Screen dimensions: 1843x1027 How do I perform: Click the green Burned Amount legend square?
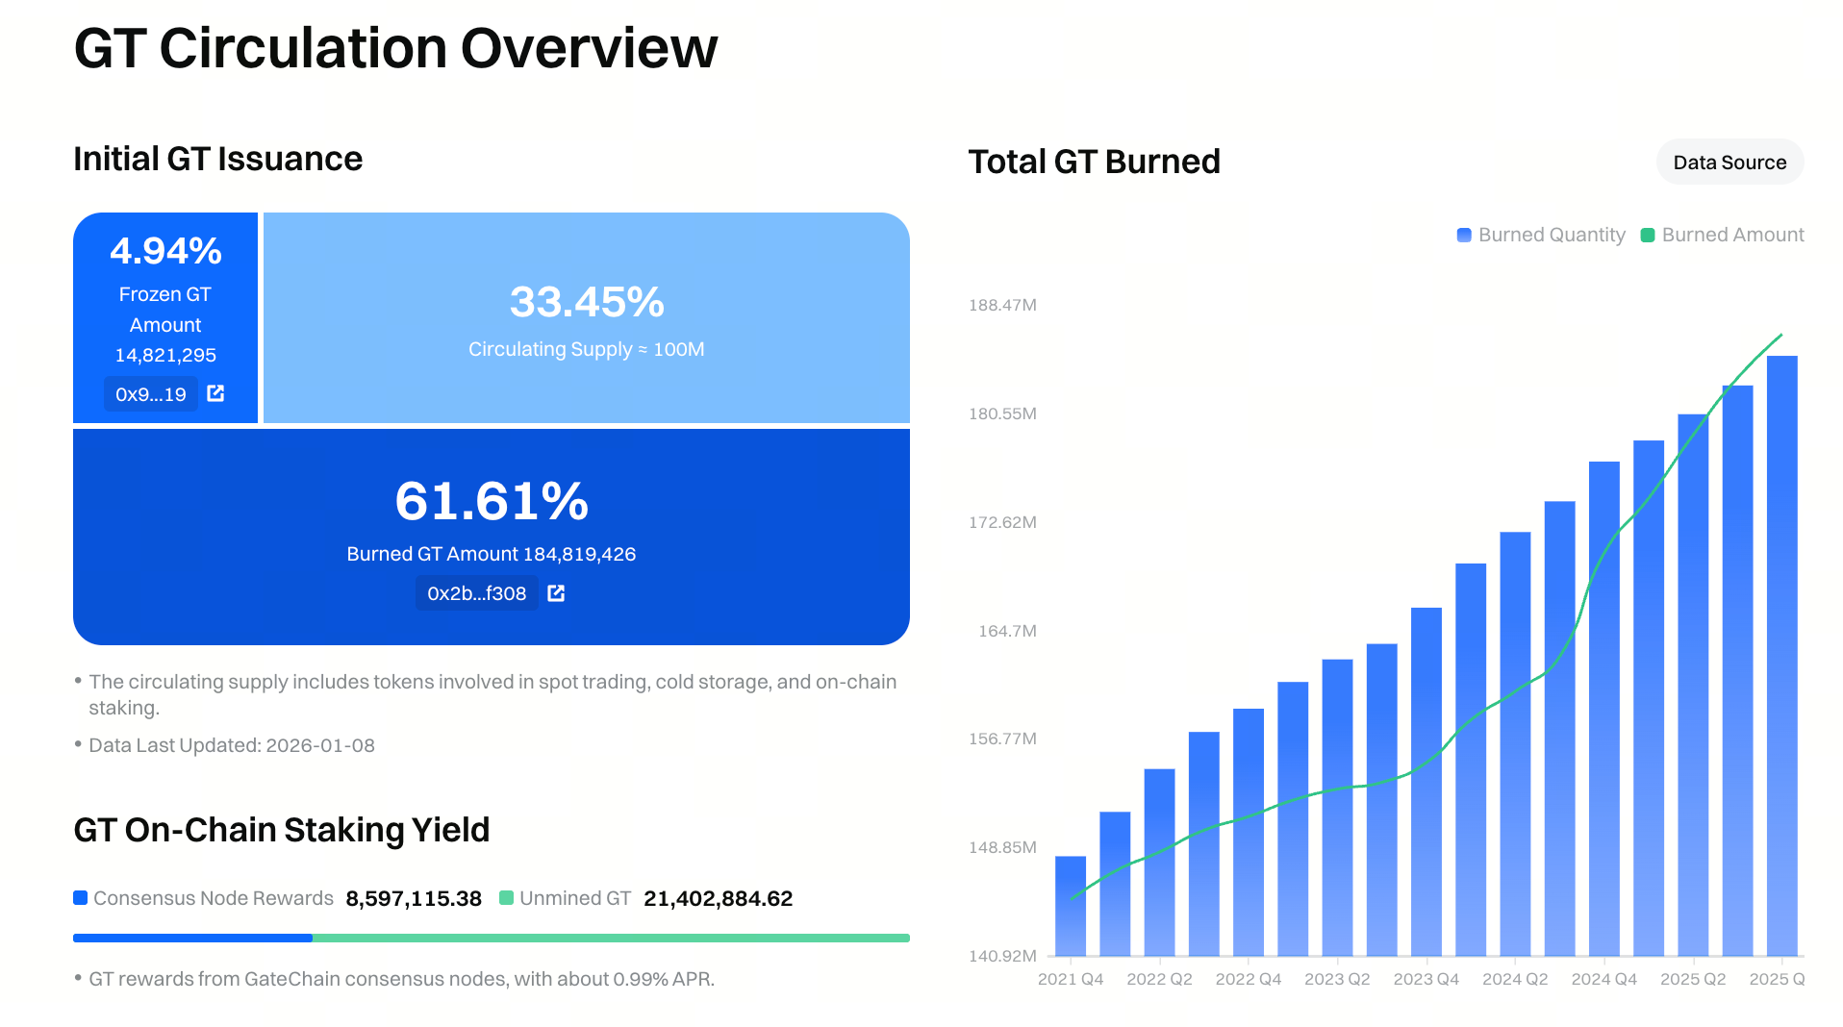1647,234
